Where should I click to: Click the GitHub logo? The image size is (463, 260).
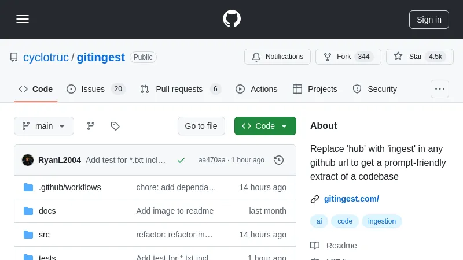231,19
